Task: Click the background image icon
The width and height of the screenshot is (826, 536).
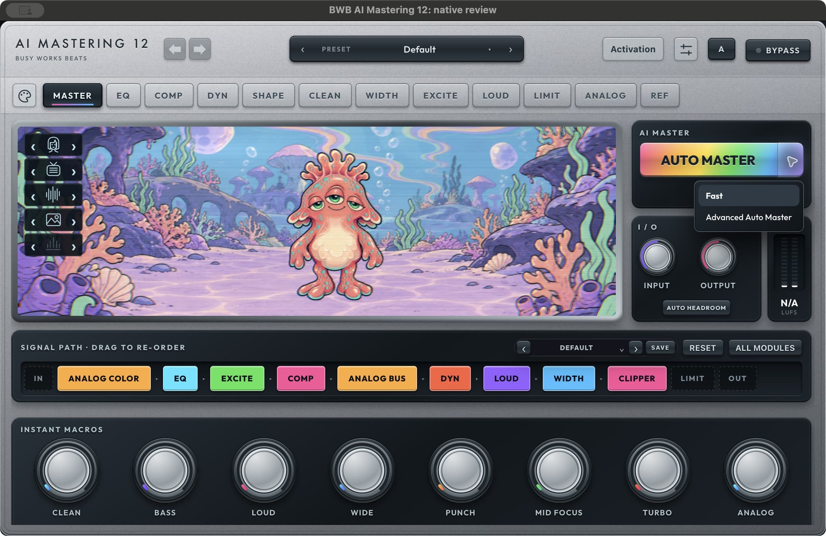Action: pyautogui.click(x=53, y=220)
